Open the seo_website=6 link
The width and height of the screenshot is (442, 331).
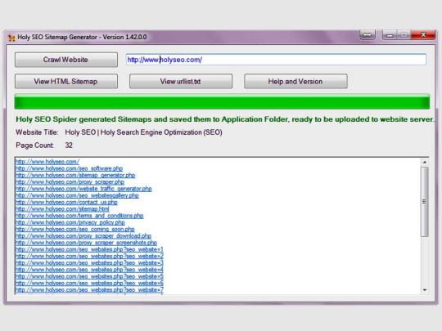pos(89,283)
